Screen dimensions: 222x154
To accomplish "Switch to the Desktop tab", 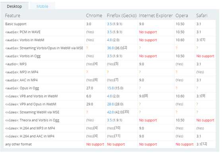I will (x=14, y=6).
